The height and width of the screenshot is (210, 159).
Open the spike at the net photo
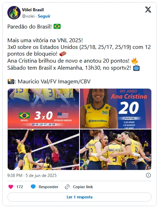click(43, 149)
